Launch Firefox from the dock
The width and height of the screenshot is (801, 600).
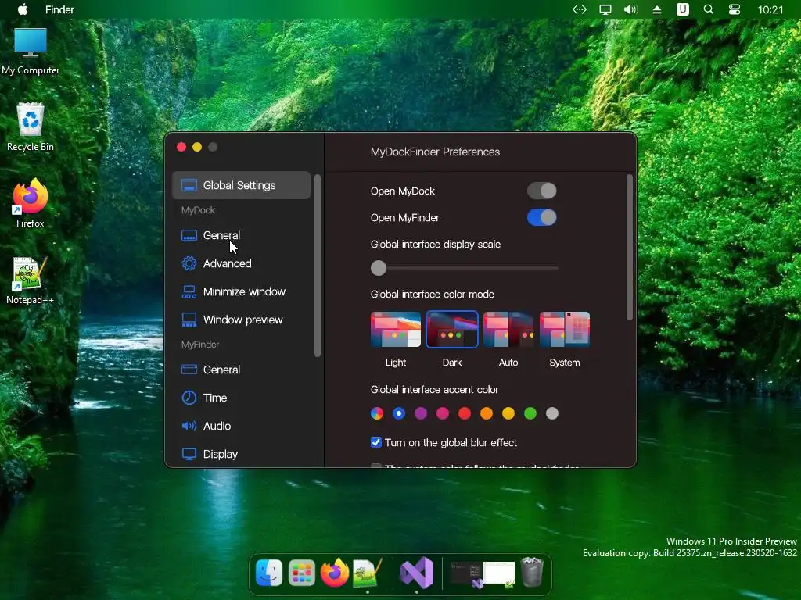coord(335,573)
